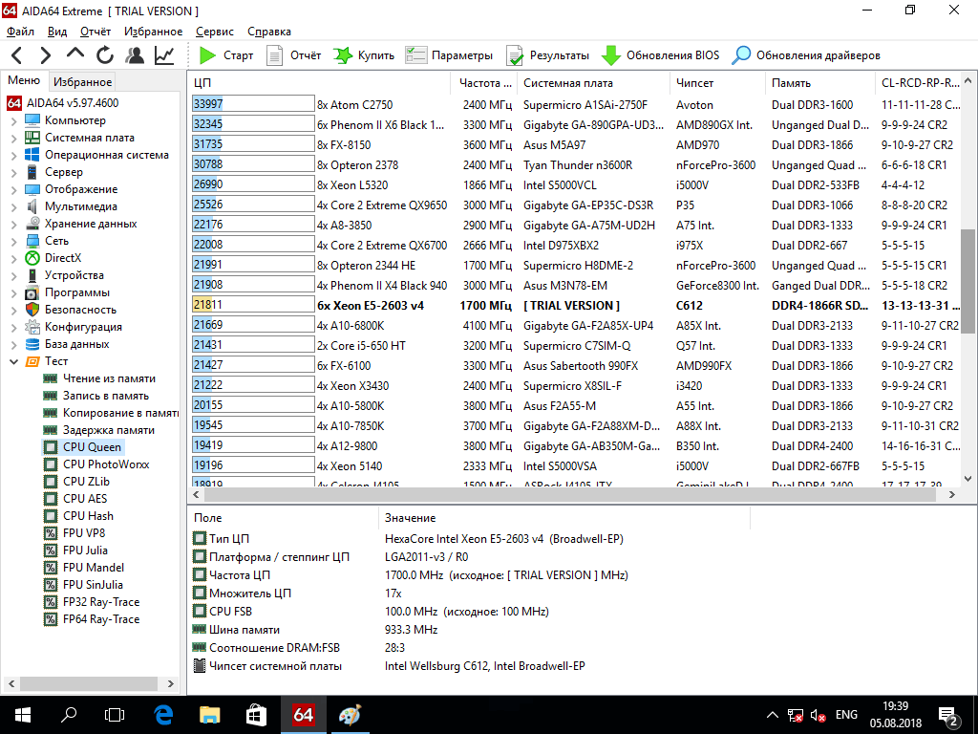
Task: Open the Отчёт menu in the menu bar
Action: (96, 32)
